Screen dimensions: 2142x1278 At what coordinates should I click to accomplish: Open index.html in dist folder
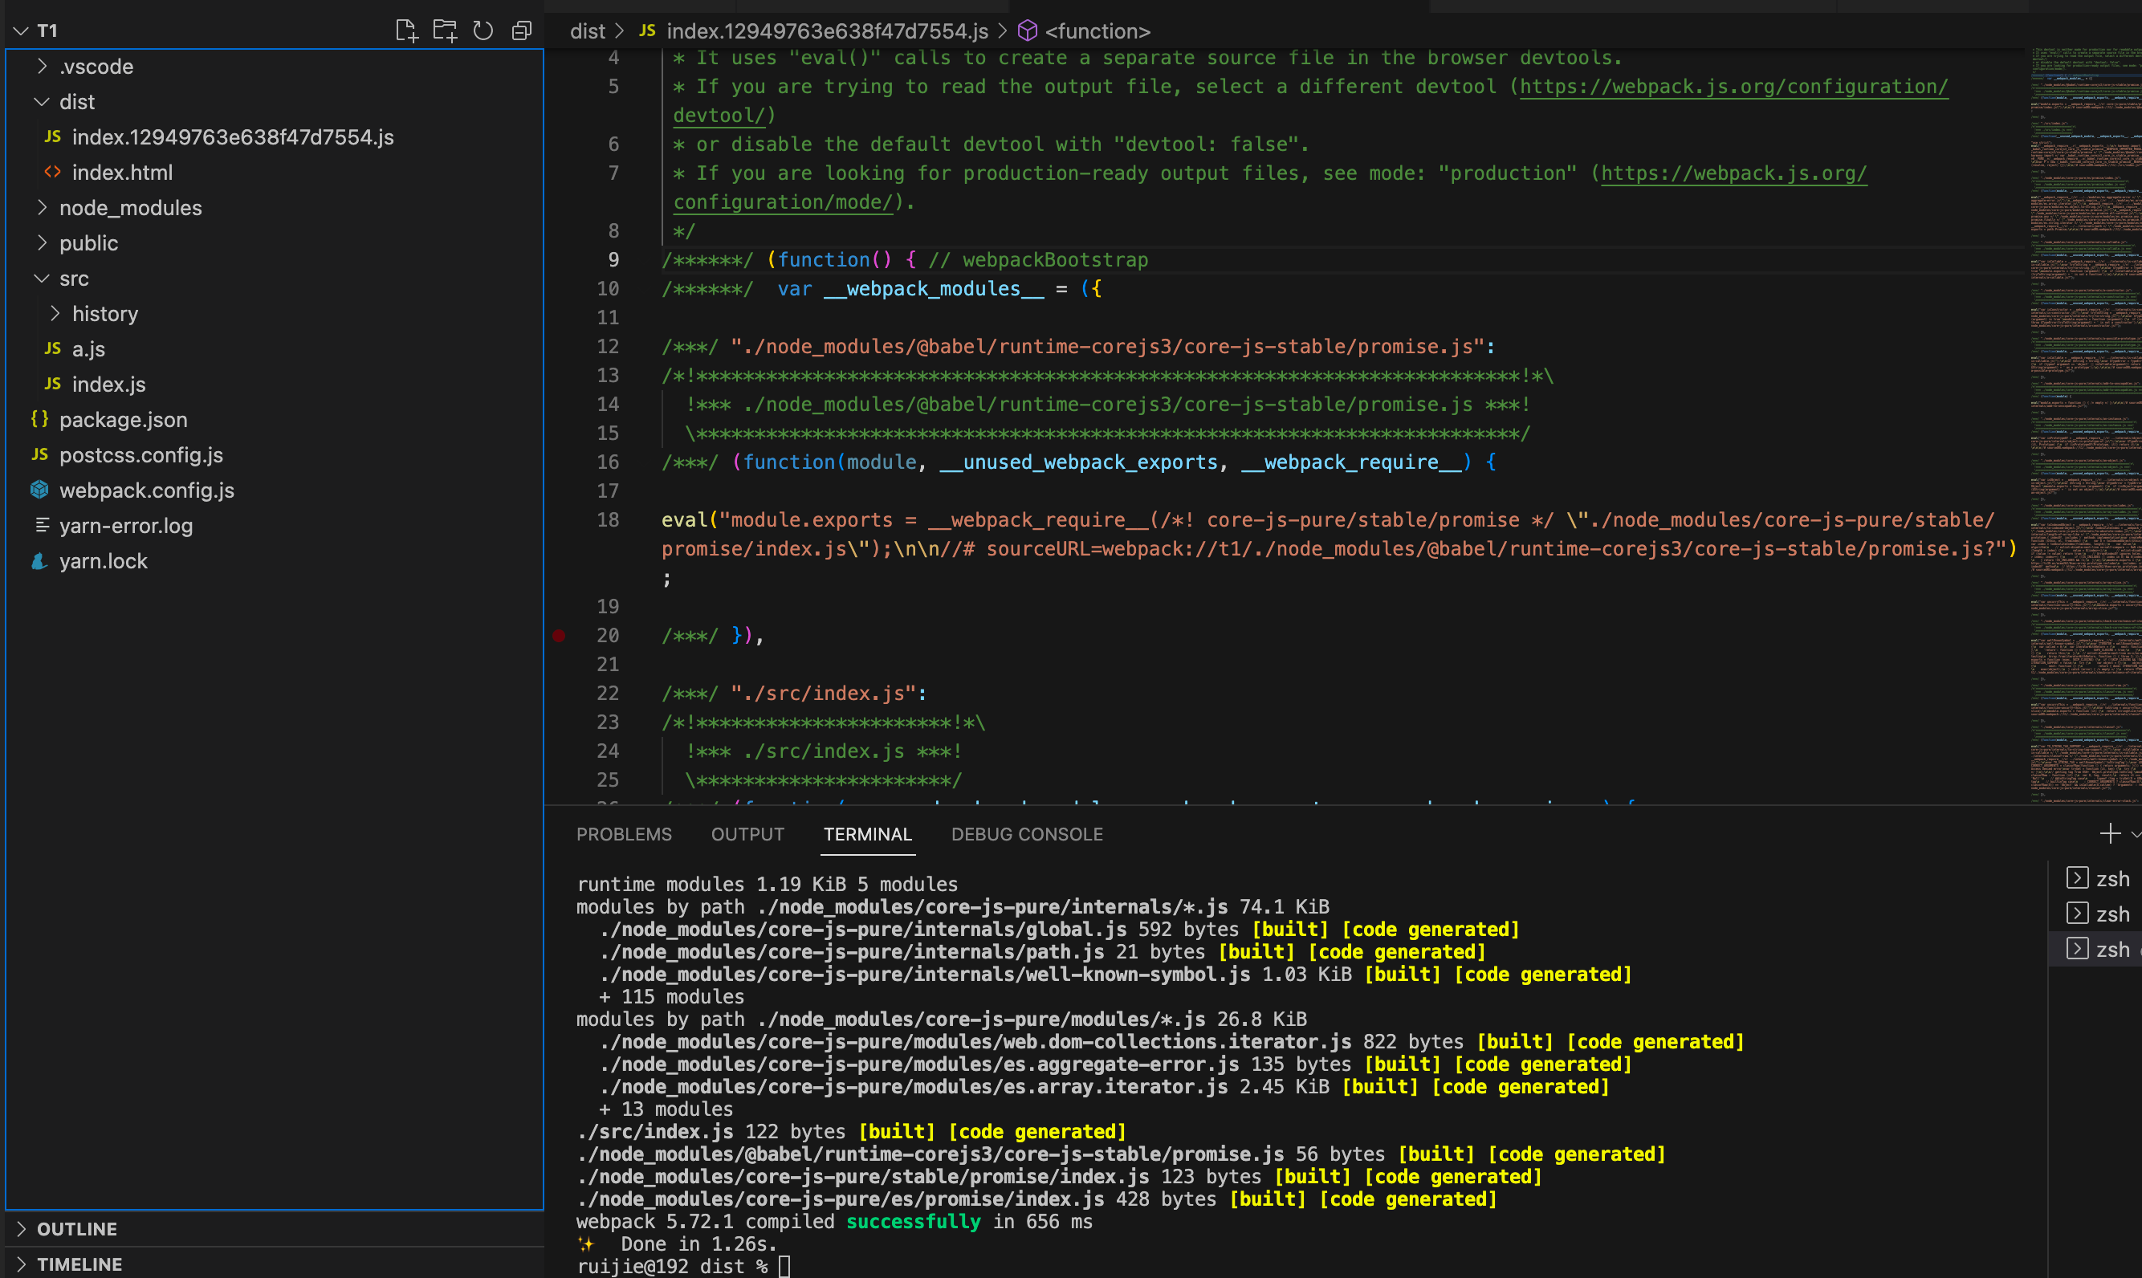click(x=122, y=173)
